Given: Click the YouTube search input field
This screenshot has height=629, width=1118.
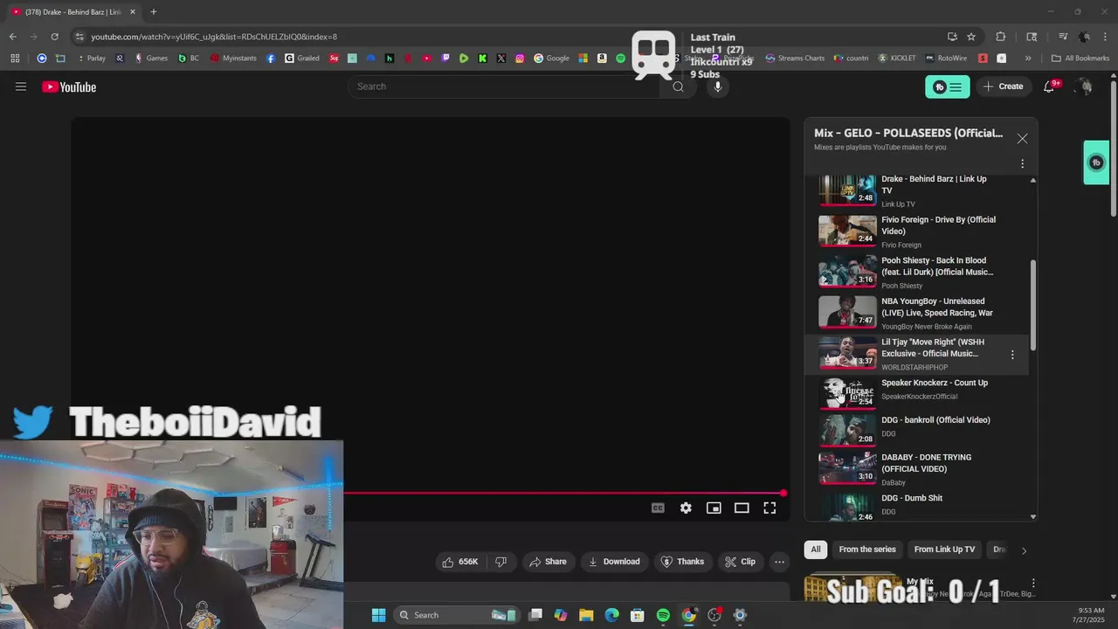Looking at the screenshot, I should (507, 86).
